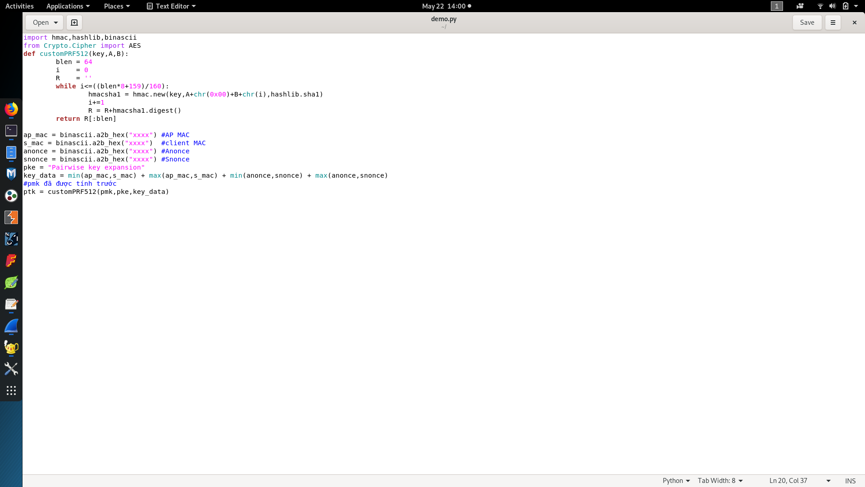865x487 pixels.
Task: Expand the system menu arrow
Action: tap(856, 6)
